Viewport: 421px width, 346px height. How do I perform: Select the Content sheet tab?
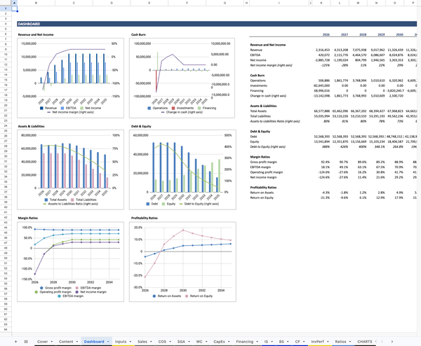(66, 341)
